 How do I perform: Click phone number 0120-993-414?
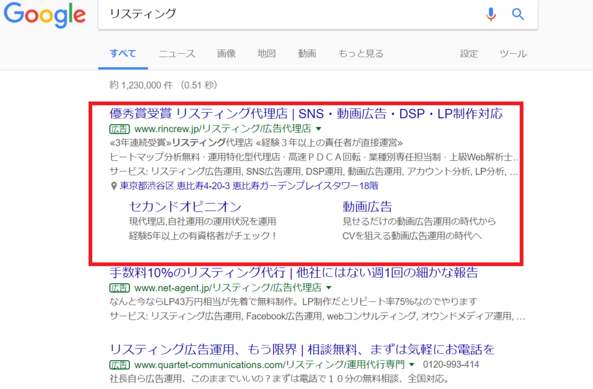451,365
